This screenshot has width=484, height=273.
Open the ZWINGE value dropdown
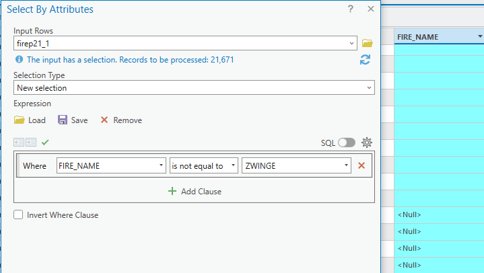click(x=296, y=165)
